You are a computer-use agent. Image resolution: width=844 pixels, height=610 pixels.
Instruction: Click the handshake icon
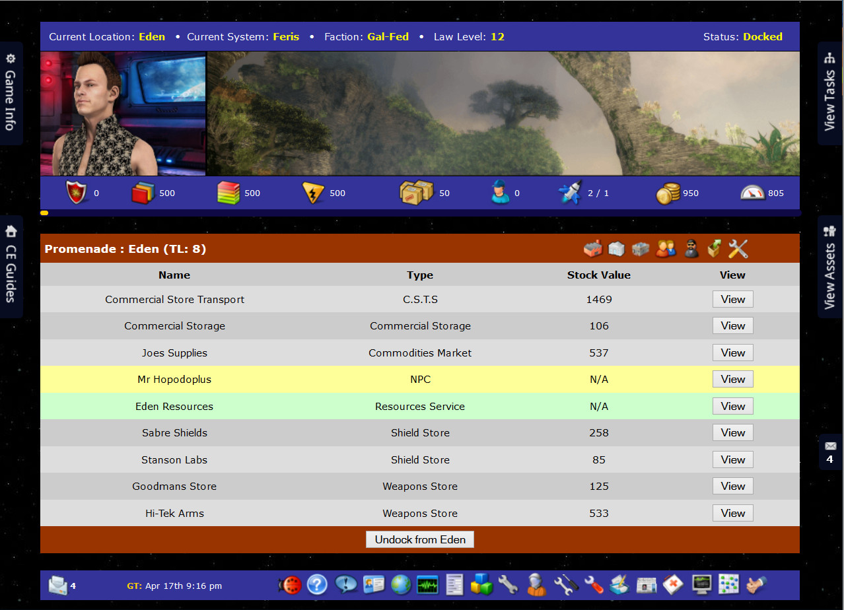point(756,584)
